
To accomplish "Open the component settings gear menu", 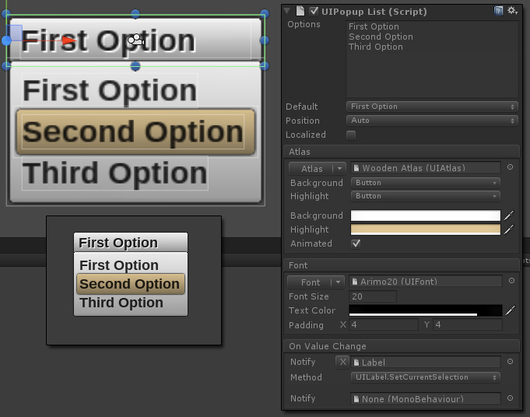I will 512,11.
